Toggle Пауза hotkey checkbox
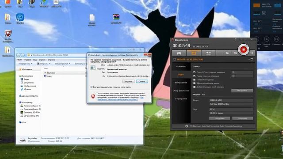This screenshot has width=283, height=159. point(195,76)
